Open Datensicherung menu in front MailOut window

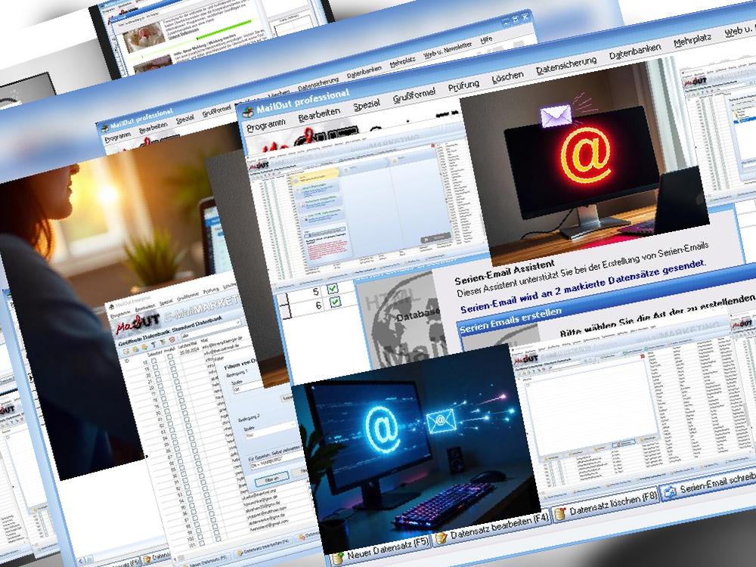pyautogui.click(x=566, y=66)
